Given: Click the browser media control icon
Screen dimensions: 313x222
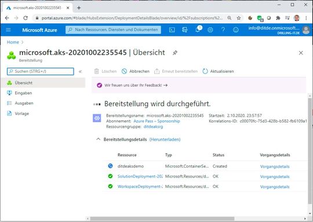Looking at the screenshot, I should (287, 18).
